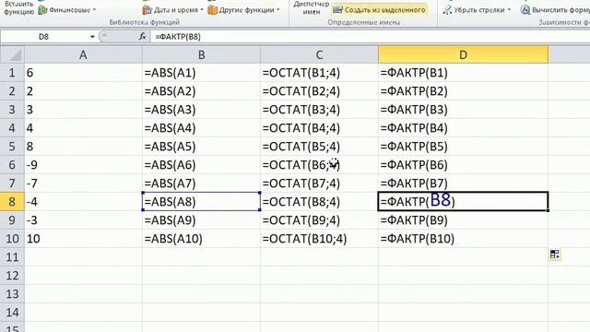The image size is (590, 332).
Task: Open the Name Box dropdown arrow
Action: click(x=92, y=37)
